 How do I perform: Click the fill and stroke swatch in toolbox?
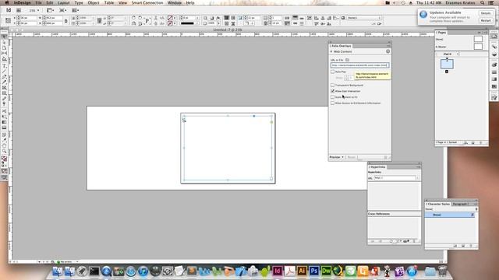tap(4, 159)
